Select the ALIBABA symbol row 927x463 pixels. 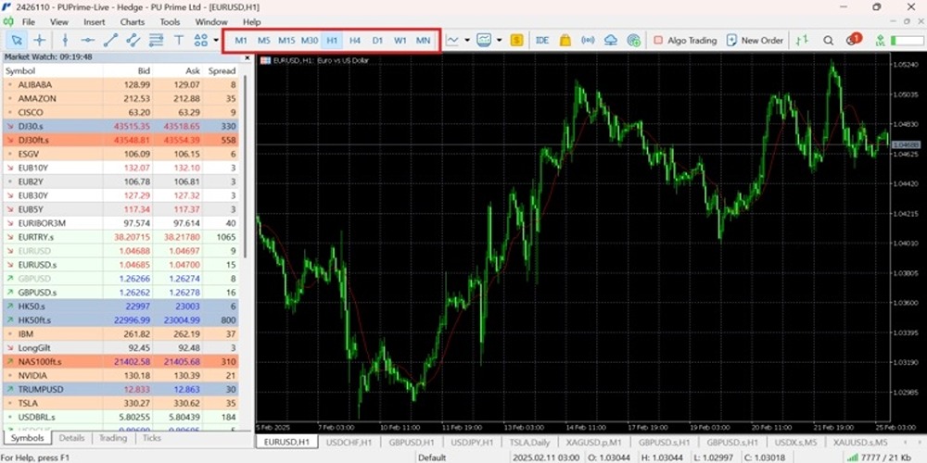(121, 84)
